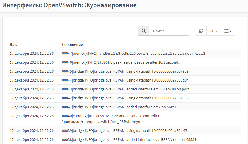This screenshot has height=144, width=248.
Task: Select log row 00047 memory handlers
Action: pyautogui.click(x=125, y=53)
